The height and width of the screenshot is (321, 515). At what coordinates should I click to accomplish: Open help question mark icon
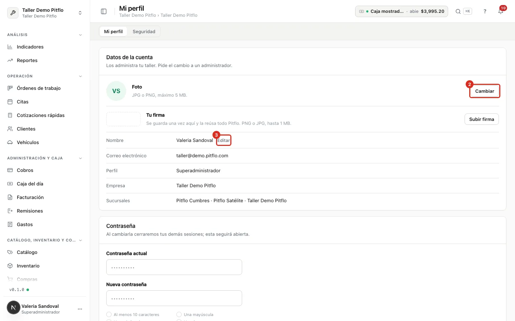pos(485,11)
